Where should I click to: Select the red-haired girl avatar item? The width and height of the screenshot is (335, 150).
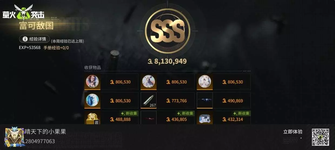[x=92, y=82]
